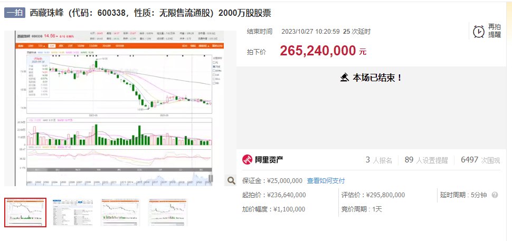Select the fourth chart thumbnail

pos(168,213)
